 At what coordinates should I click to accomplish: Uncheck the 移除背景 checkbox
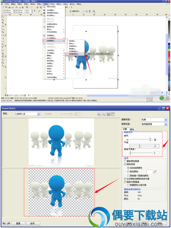(125, 164)
